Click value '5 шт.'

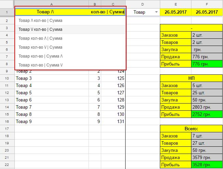click(207, 85)
